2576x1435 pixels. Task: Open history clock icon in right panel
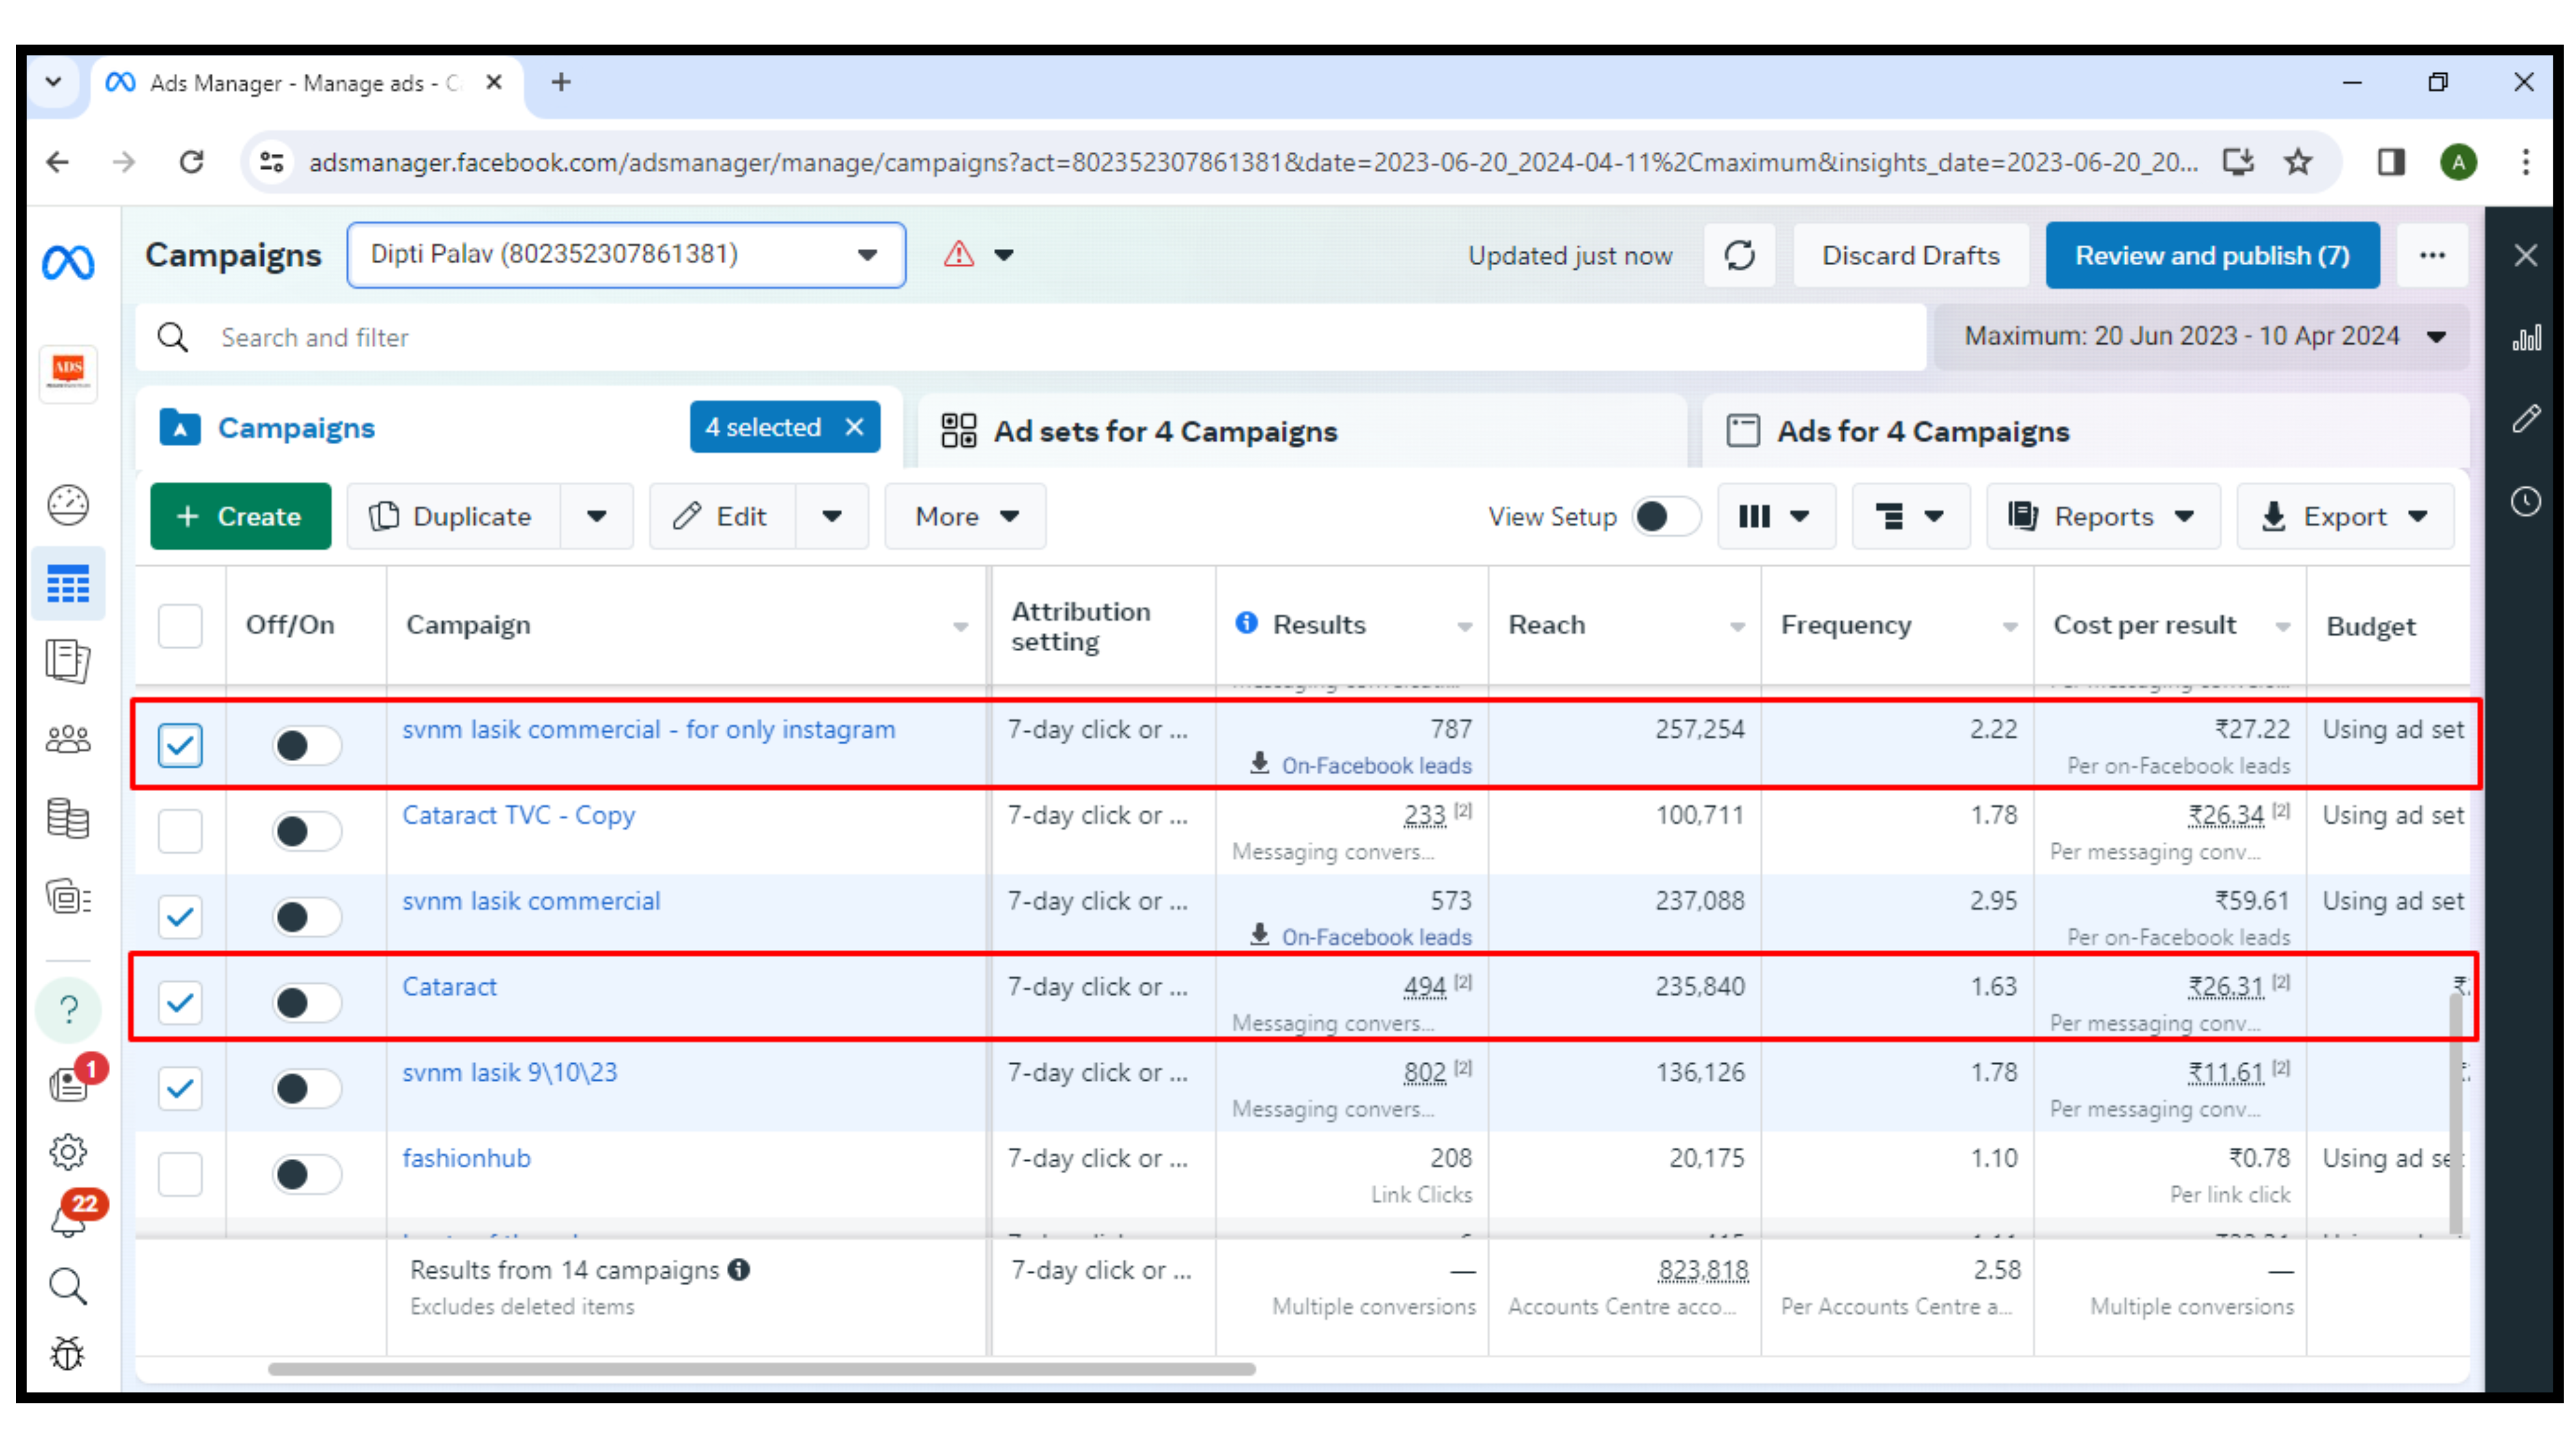pyautogui.click(x=2525, y=501)
